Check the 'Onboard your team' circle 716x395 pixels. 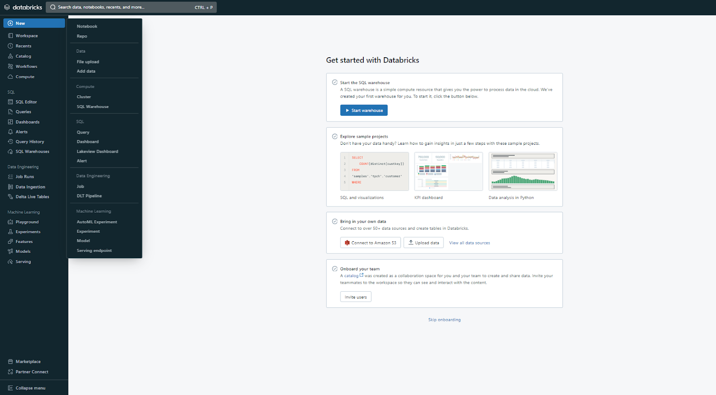click(335, 269)
